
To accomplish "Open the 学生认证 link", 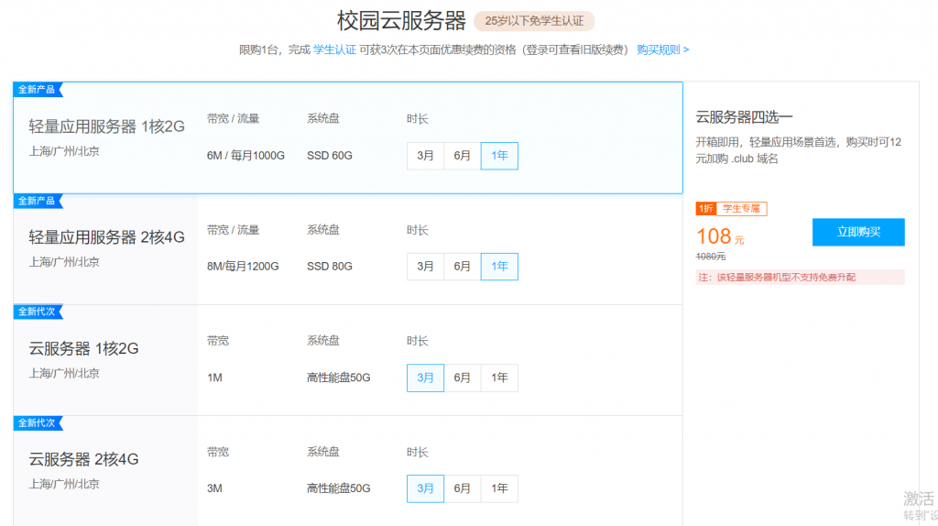I will tap(334, 49).
